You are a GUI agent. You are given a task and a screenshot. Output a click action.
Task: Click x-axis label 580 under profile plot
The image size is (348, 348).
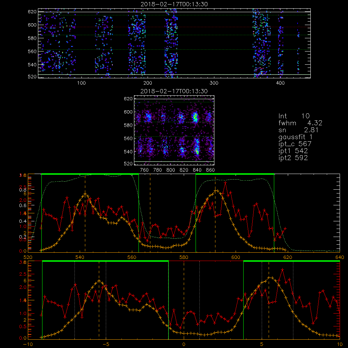(x=184, y=257)
